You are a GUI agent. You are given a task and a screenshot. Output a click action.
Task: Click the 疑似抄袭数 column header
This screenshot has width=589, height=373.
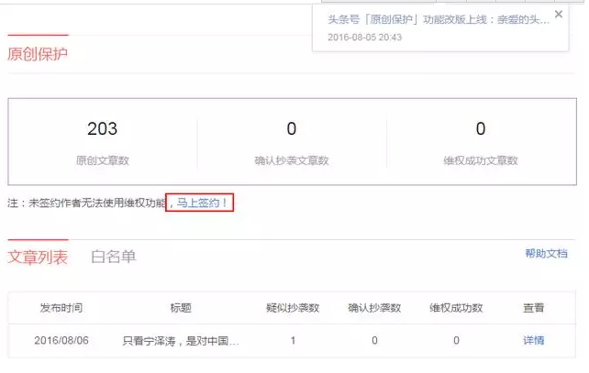click(x=292, y=308)
